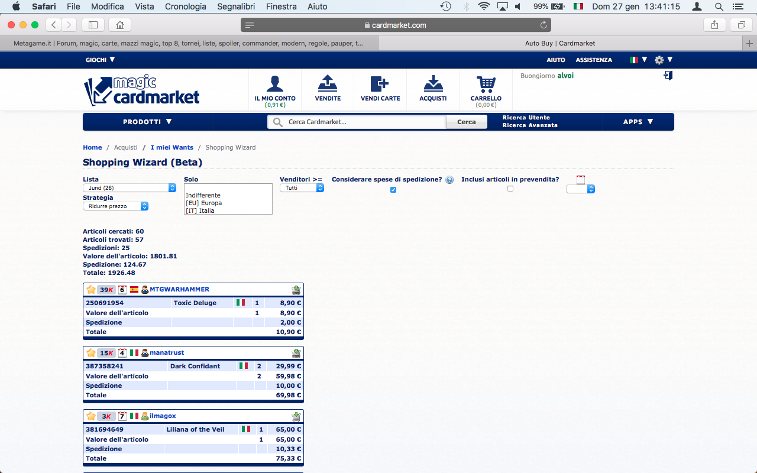Open the Liliana of the Veil card
757x473 pixels.
(x=195, y=429)
